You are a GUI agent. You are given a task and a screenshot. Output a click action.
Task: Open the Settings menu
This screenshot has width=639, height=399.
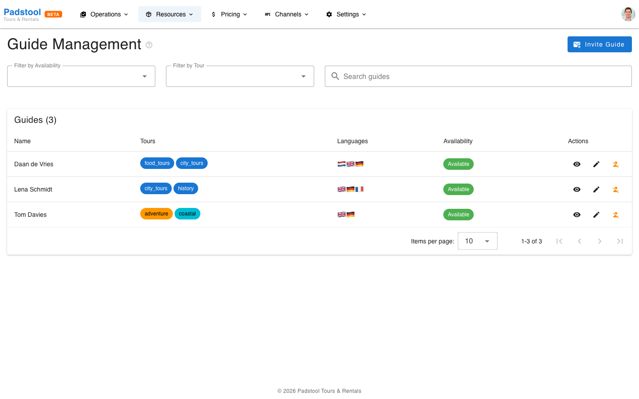tap(346, 14)
